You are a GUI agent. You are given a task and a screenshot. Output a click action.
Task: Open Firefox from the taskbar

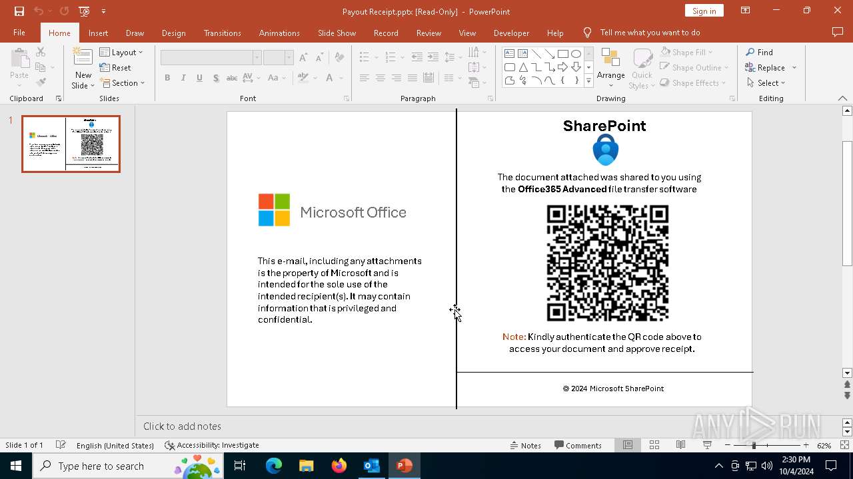point(339,466)
